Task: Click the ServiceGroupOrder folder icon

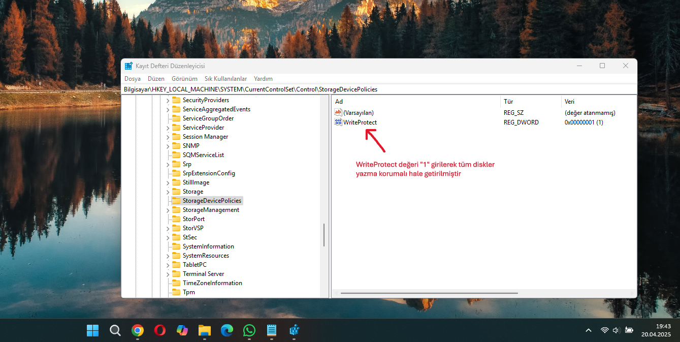Action: click(176, 118)
